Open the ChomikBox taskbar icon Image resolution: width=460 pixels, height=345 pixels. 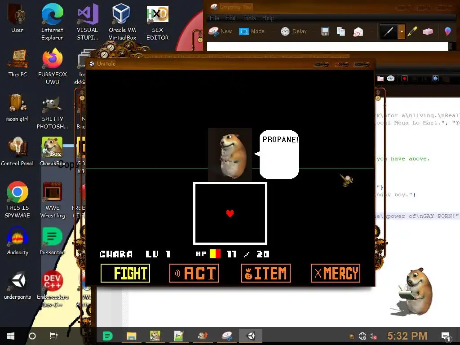(155, 336)
